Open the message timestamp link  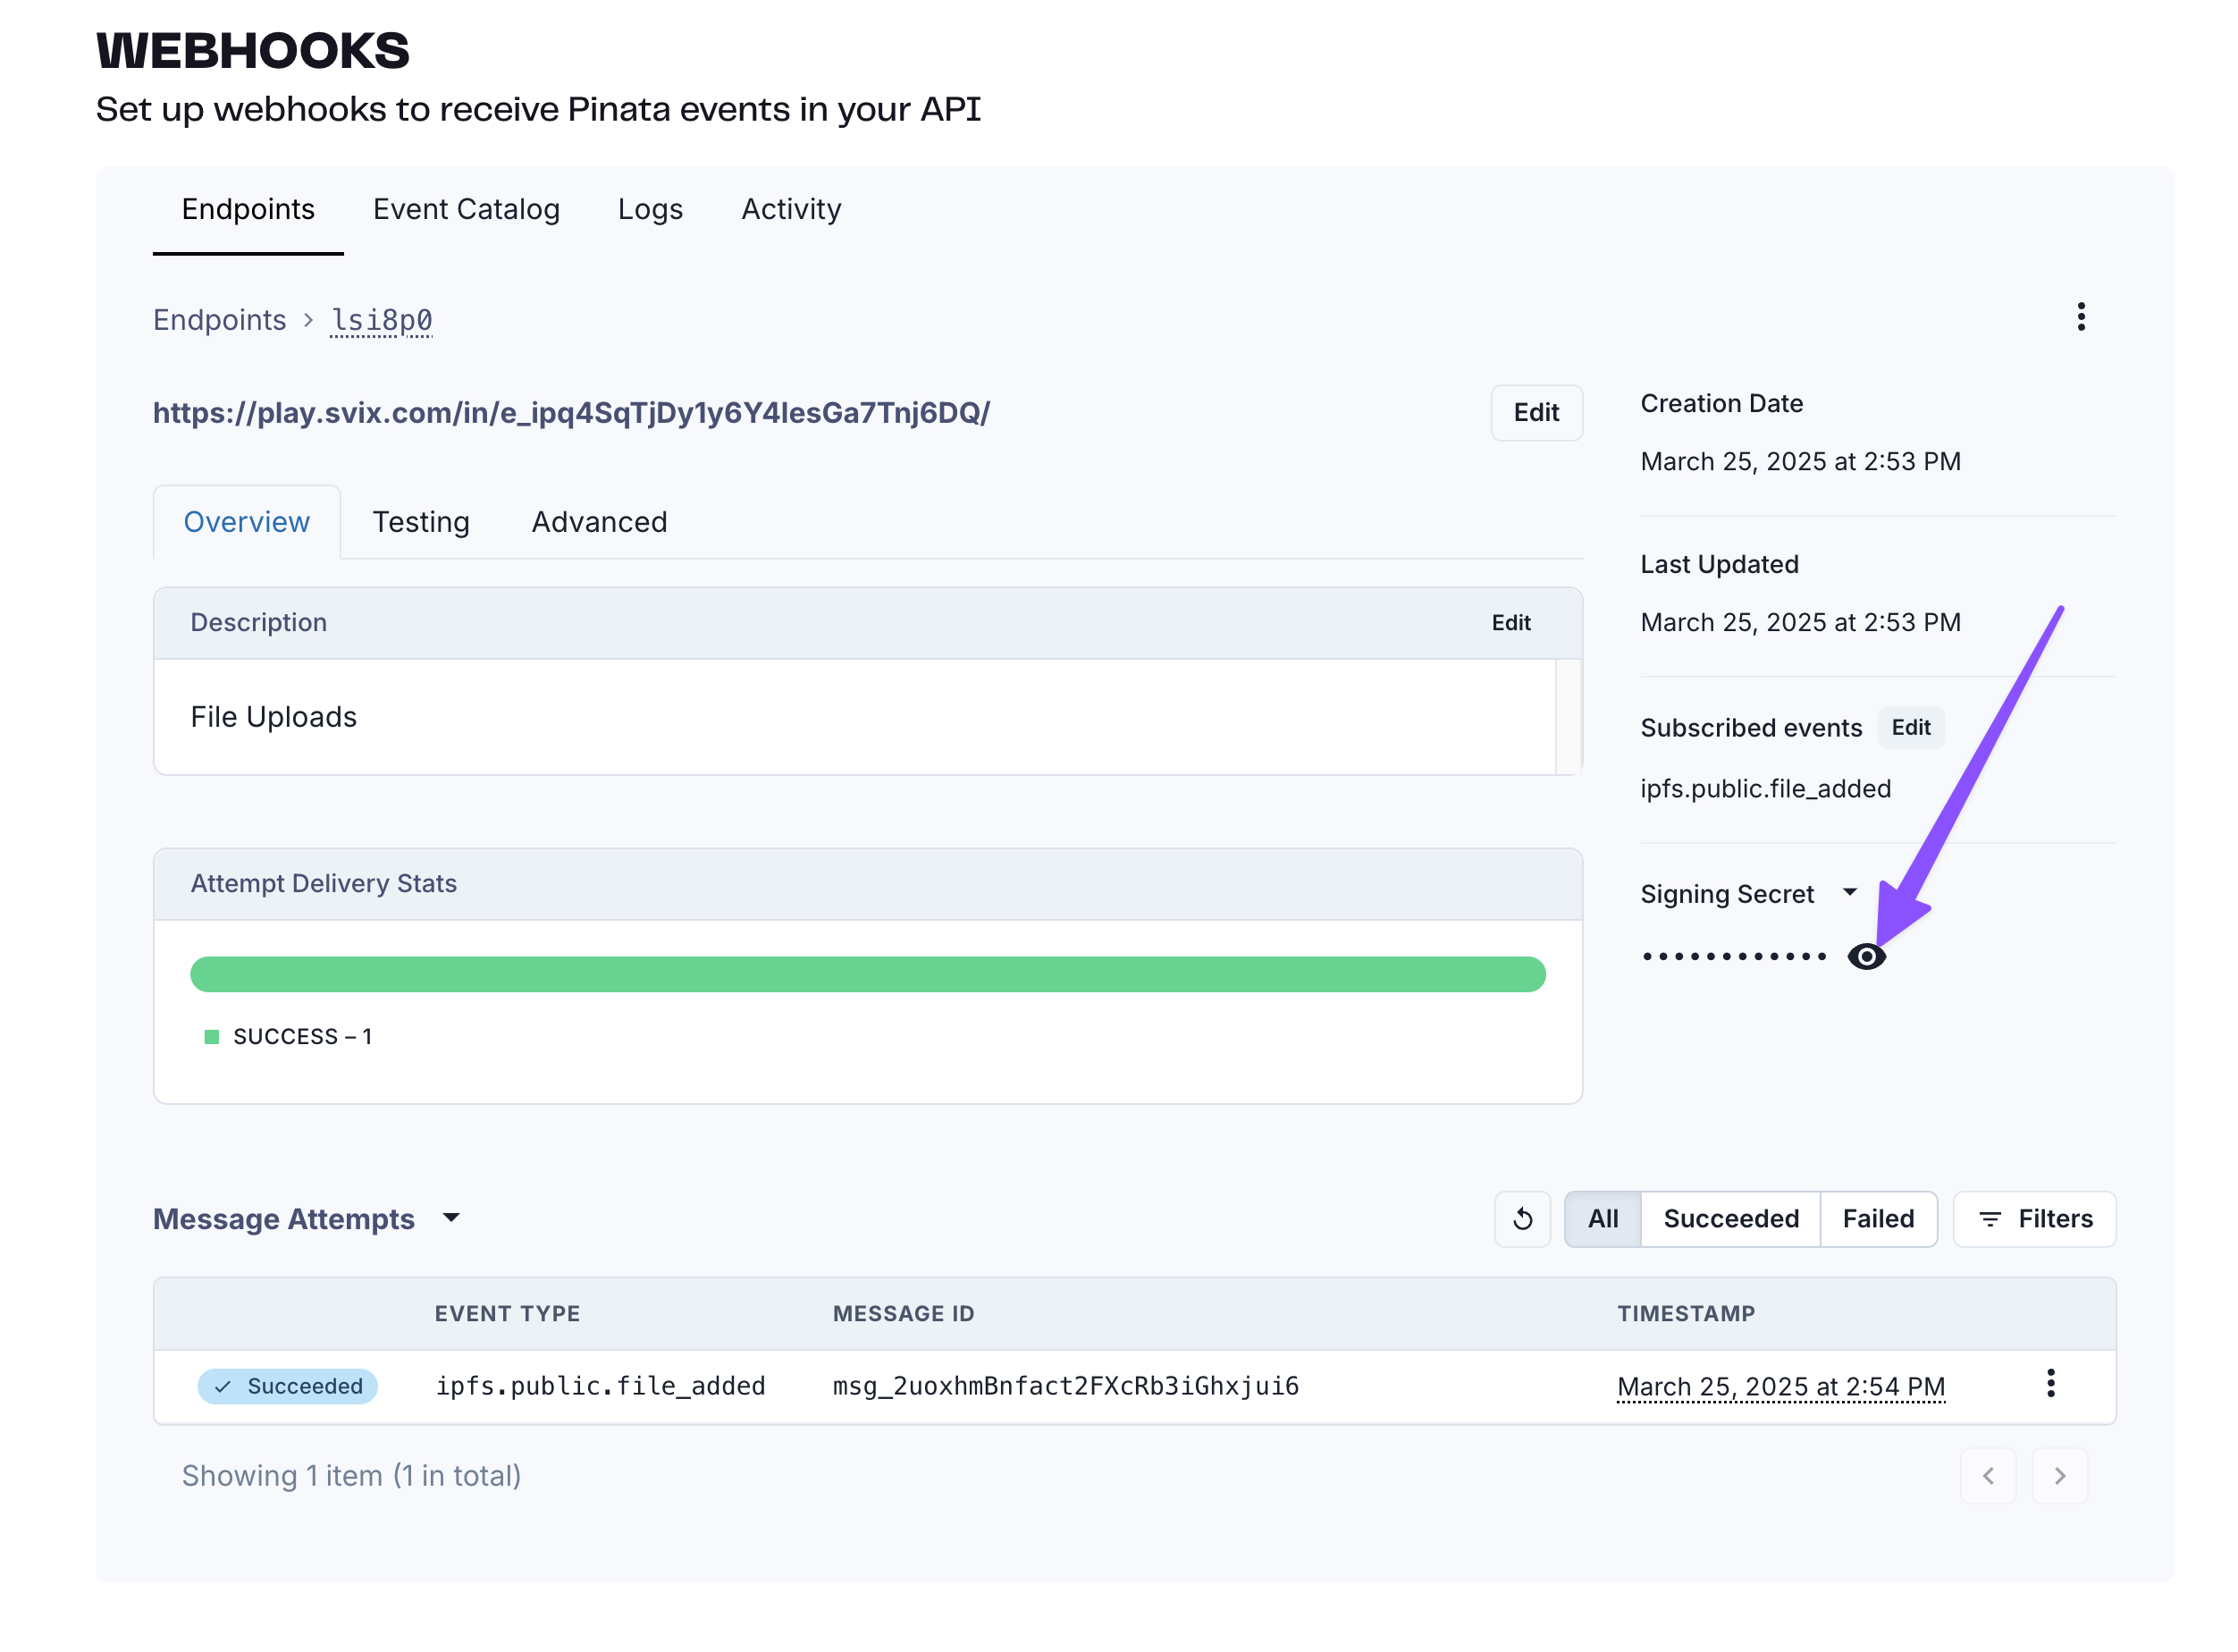(1780, 1386)
